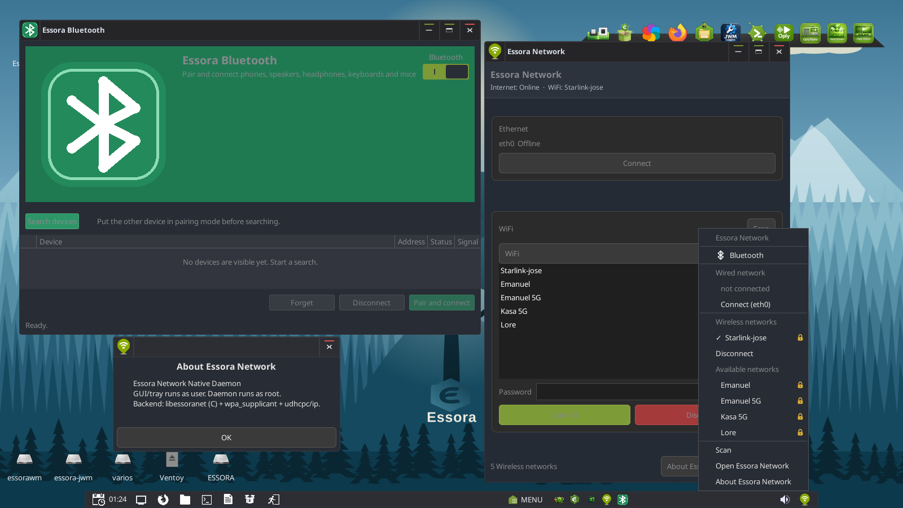Screen dimensions: 903x508
Task: Open the essora-jwm desktop drive icon
Action: point(73,467)
